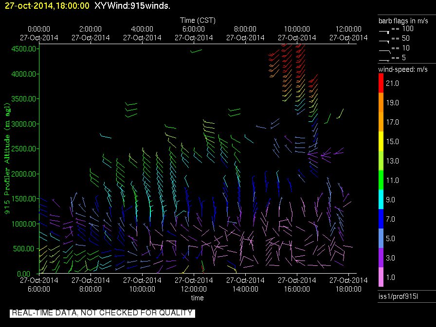Select the blue 7.0 color band
Screen dimensions: 436x327
[381, 219]
